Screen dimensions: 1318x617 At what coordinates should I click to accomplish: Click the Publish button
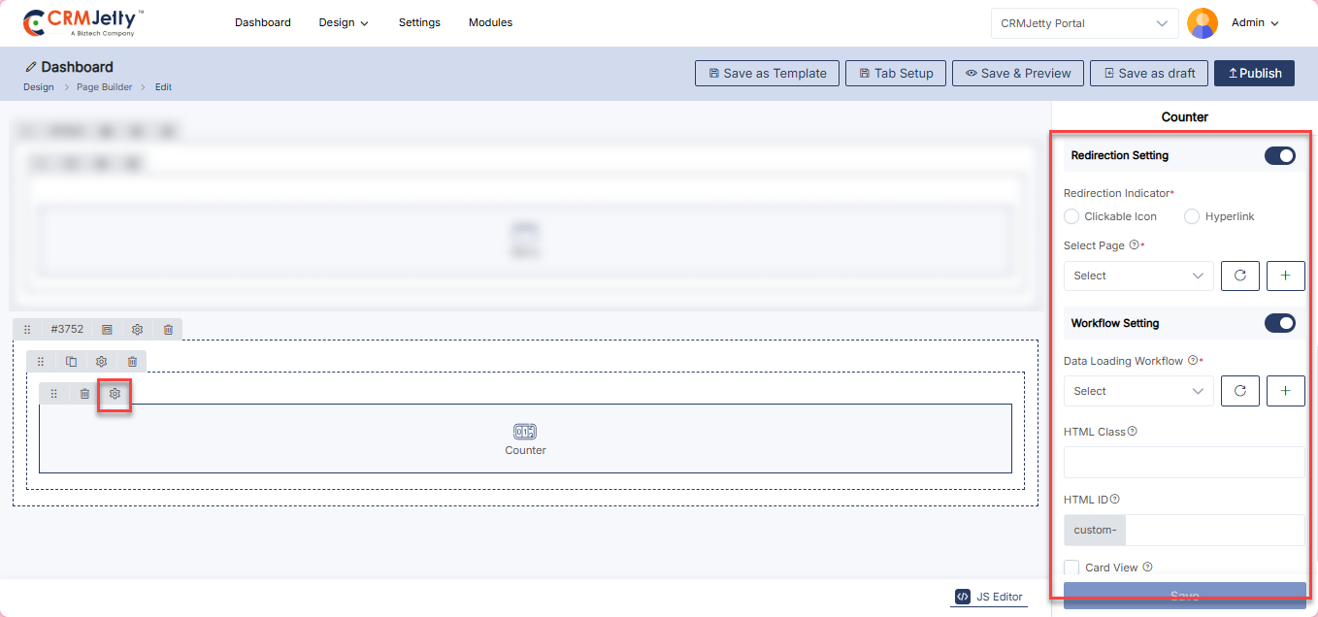[1254, 73]
